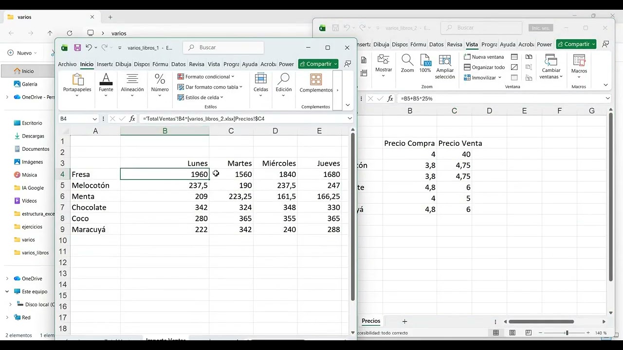The height and width of the screenshot is (350, 623).
Task: Open the Fuente font group
Action: [x=106, y=85]
